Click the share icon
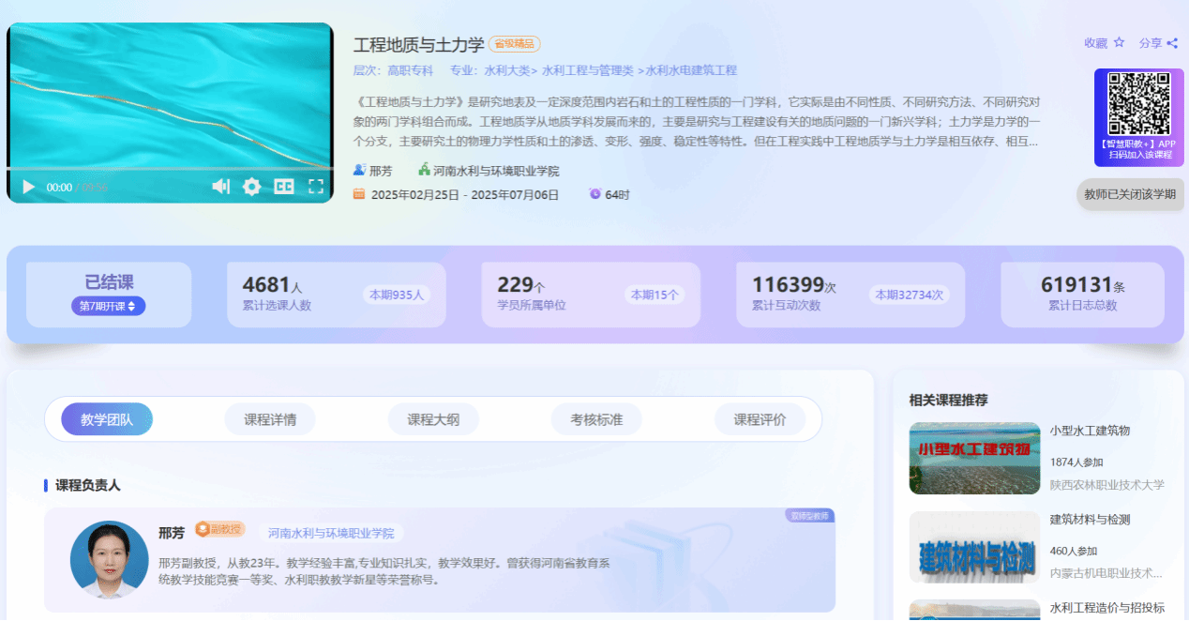Viewport: 1189px width, 621px height. [x=1172, y=42]
